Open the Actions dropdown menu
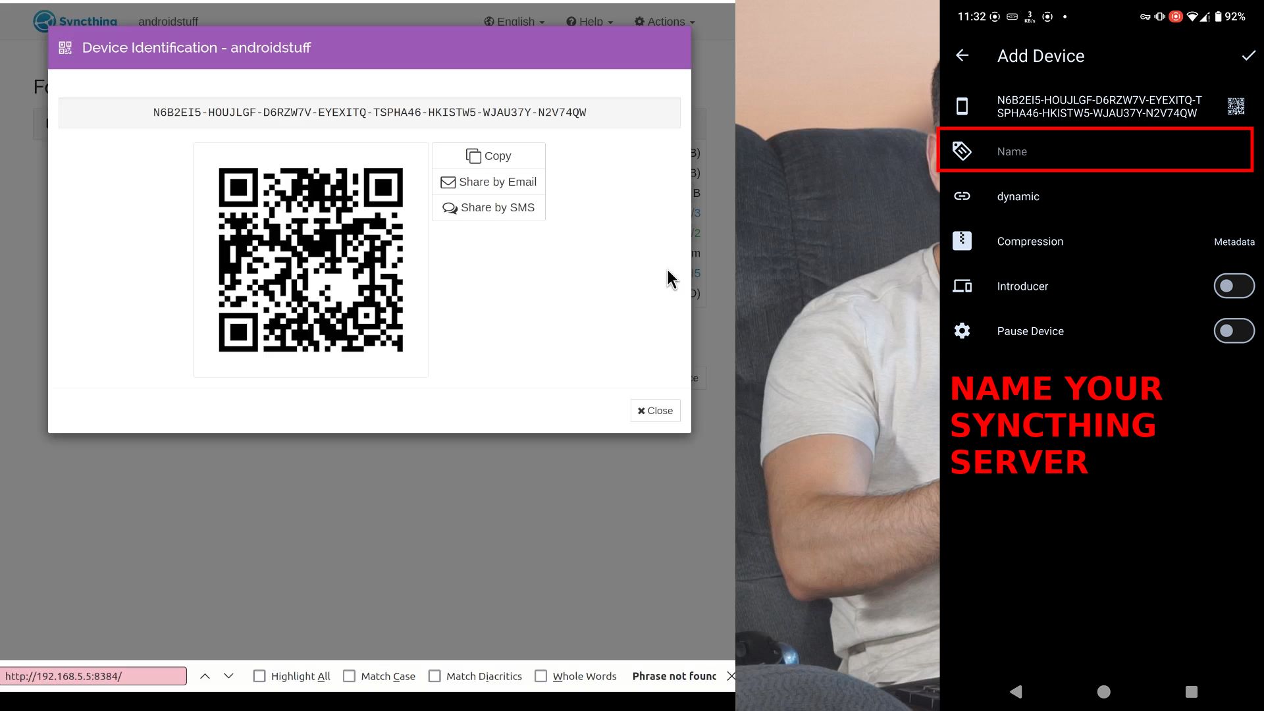This screenshot has width=1264, height=711. click(x=664, y=21)
